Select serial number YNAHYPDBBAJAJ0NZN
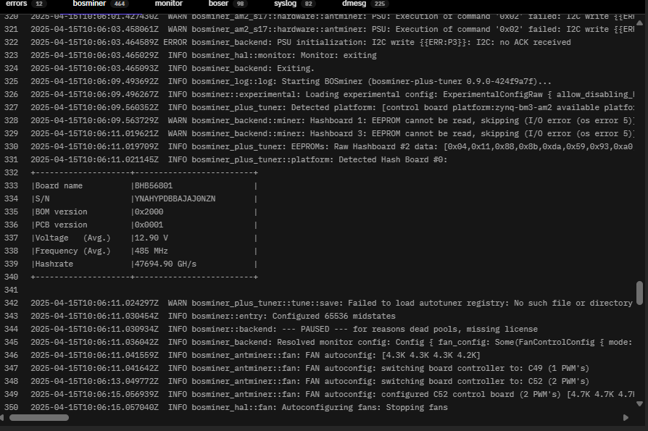The image size is (648, 431). pyautogui.click(x=175, y=199)
